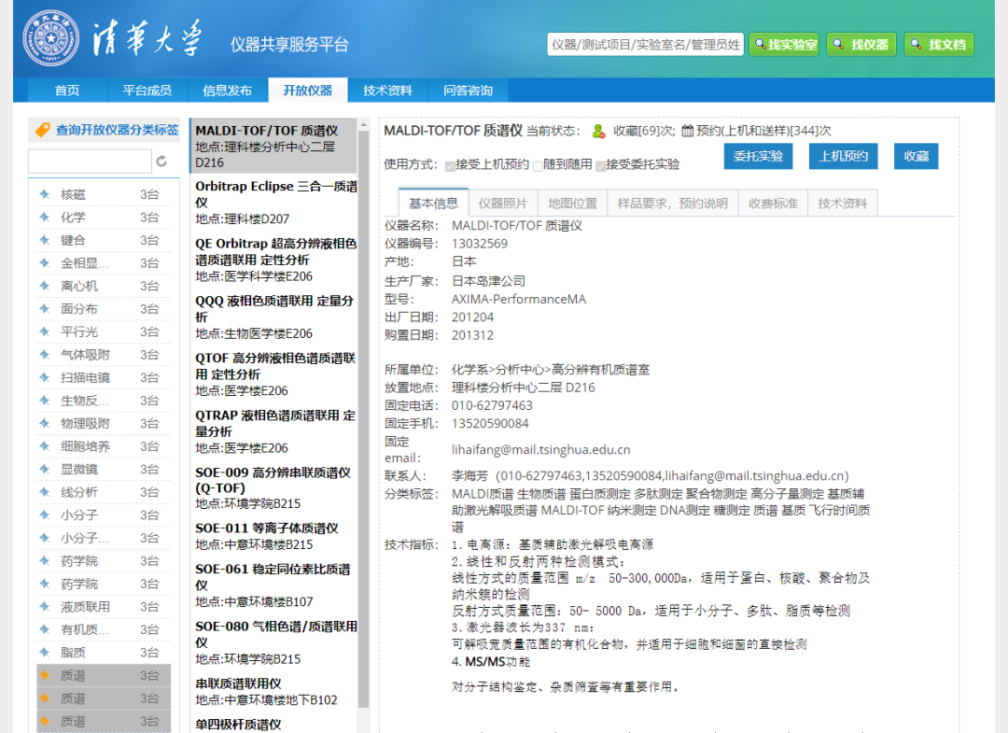
Task: Click the instrument status user icon
Action: [598, 132]
